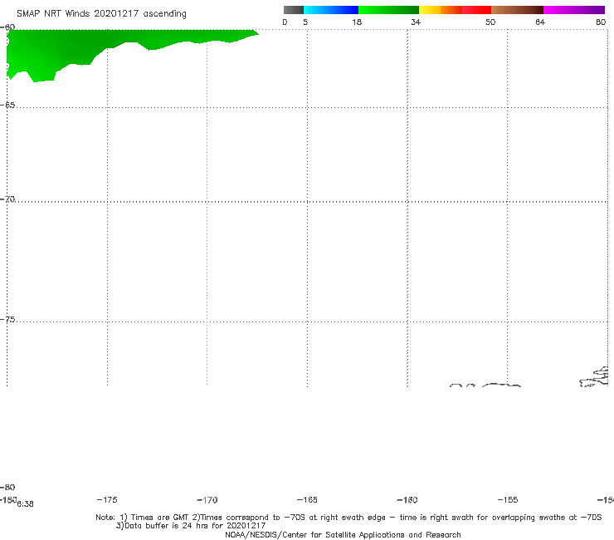This screenshot has height=540, width=614.
Task: Click the 'Data buffer is 24 hrs' note
Action: [x=191, y=526]
